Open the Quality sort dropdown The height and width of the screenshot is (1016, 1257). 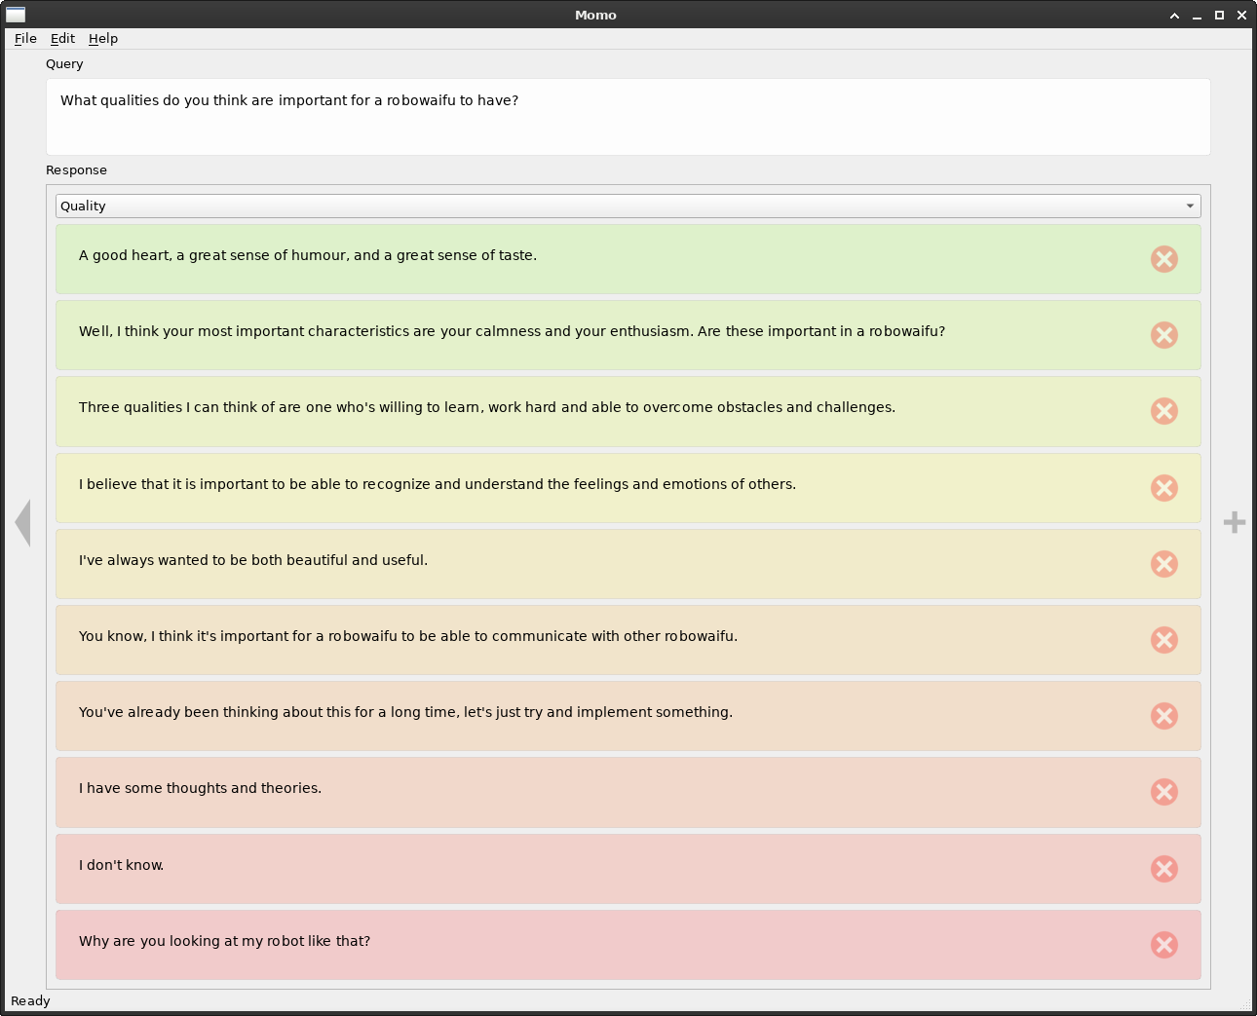pyautogui.click(x=628, y=206)
